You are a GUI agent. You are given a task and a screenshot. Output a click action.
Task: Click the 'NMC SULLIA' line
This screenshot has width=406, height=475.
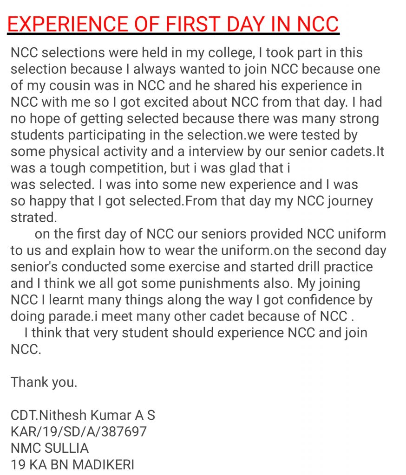[49, 449]
